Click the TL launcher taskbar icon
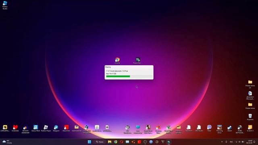 [x=169, y=142]
